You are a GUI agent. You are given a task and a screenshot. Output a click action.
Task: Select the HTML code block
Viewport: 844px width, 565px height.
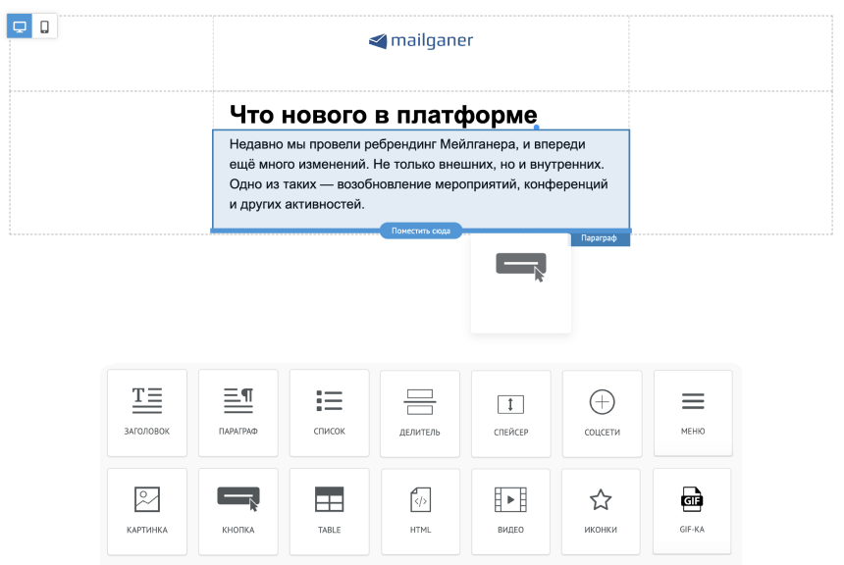click(420, 511)
